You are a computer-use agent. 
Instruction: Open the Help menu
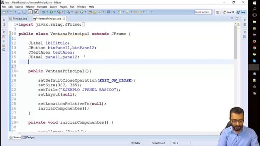tap(91, 7)
